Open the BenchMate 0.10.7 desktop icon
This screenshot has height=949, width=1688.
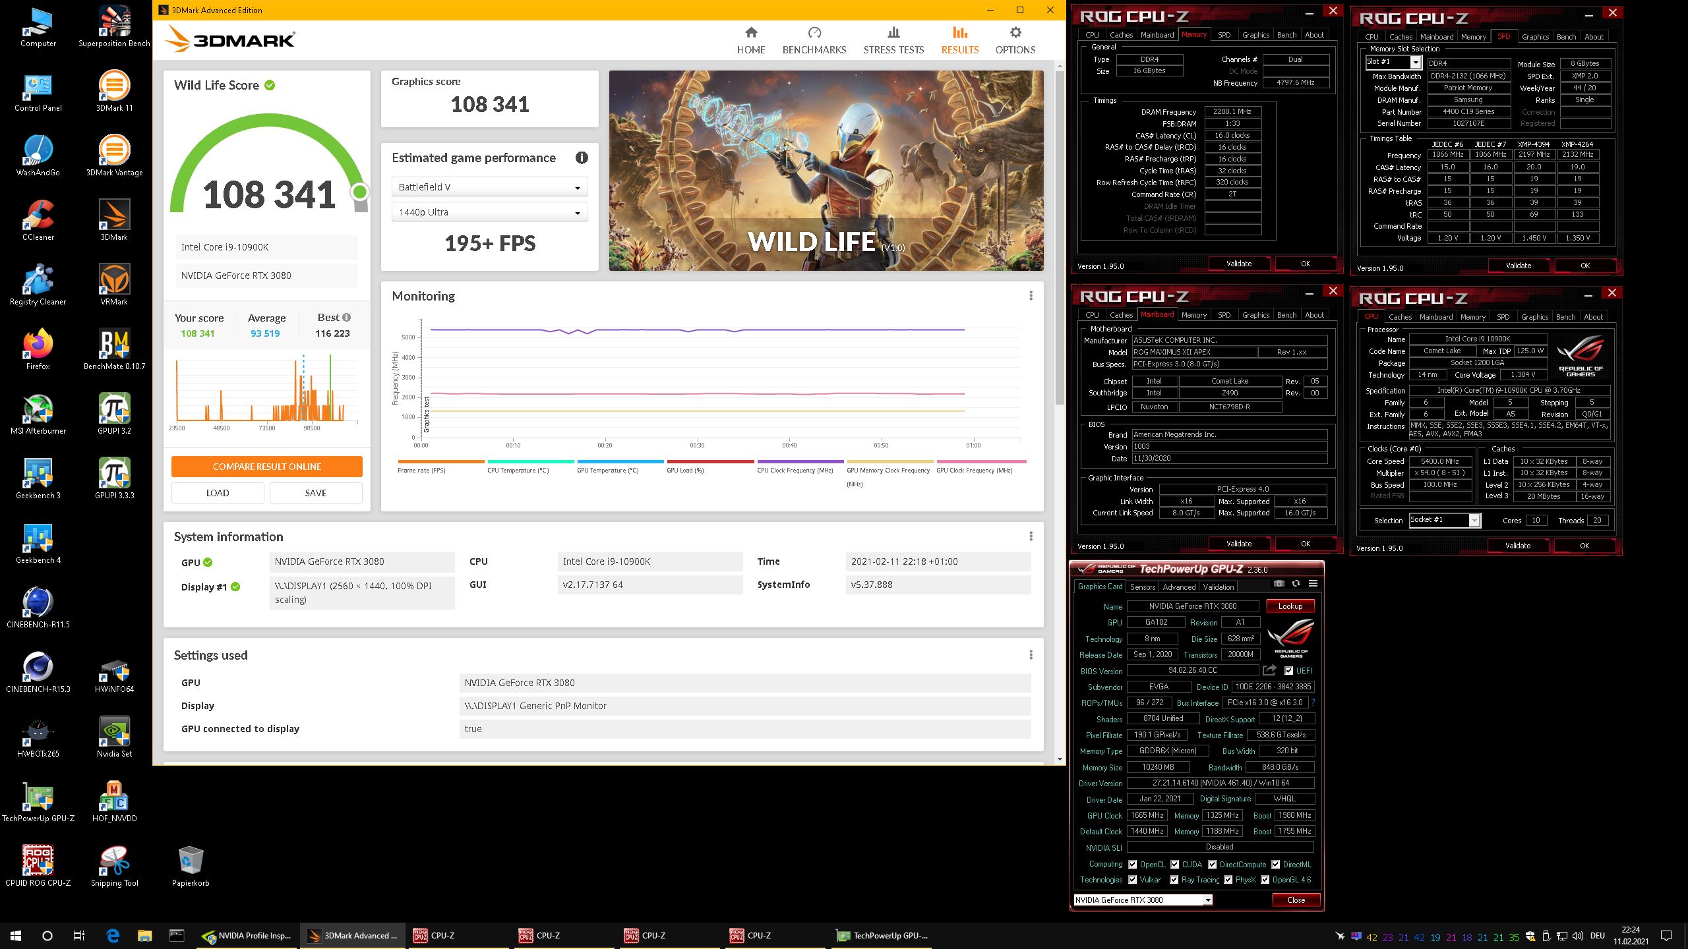tap(114, 349)
